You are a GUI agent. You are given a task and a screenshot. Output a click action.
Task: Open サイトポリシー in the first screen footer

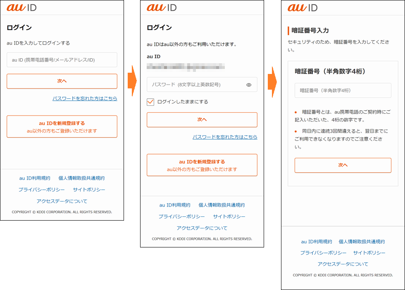(89, 190)
